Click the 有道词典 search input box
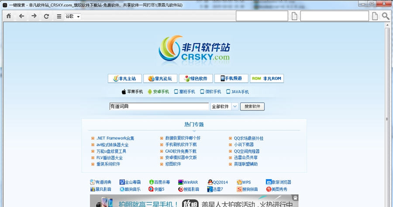This screenshot has height=207, width=393. (x=159, y=107)
